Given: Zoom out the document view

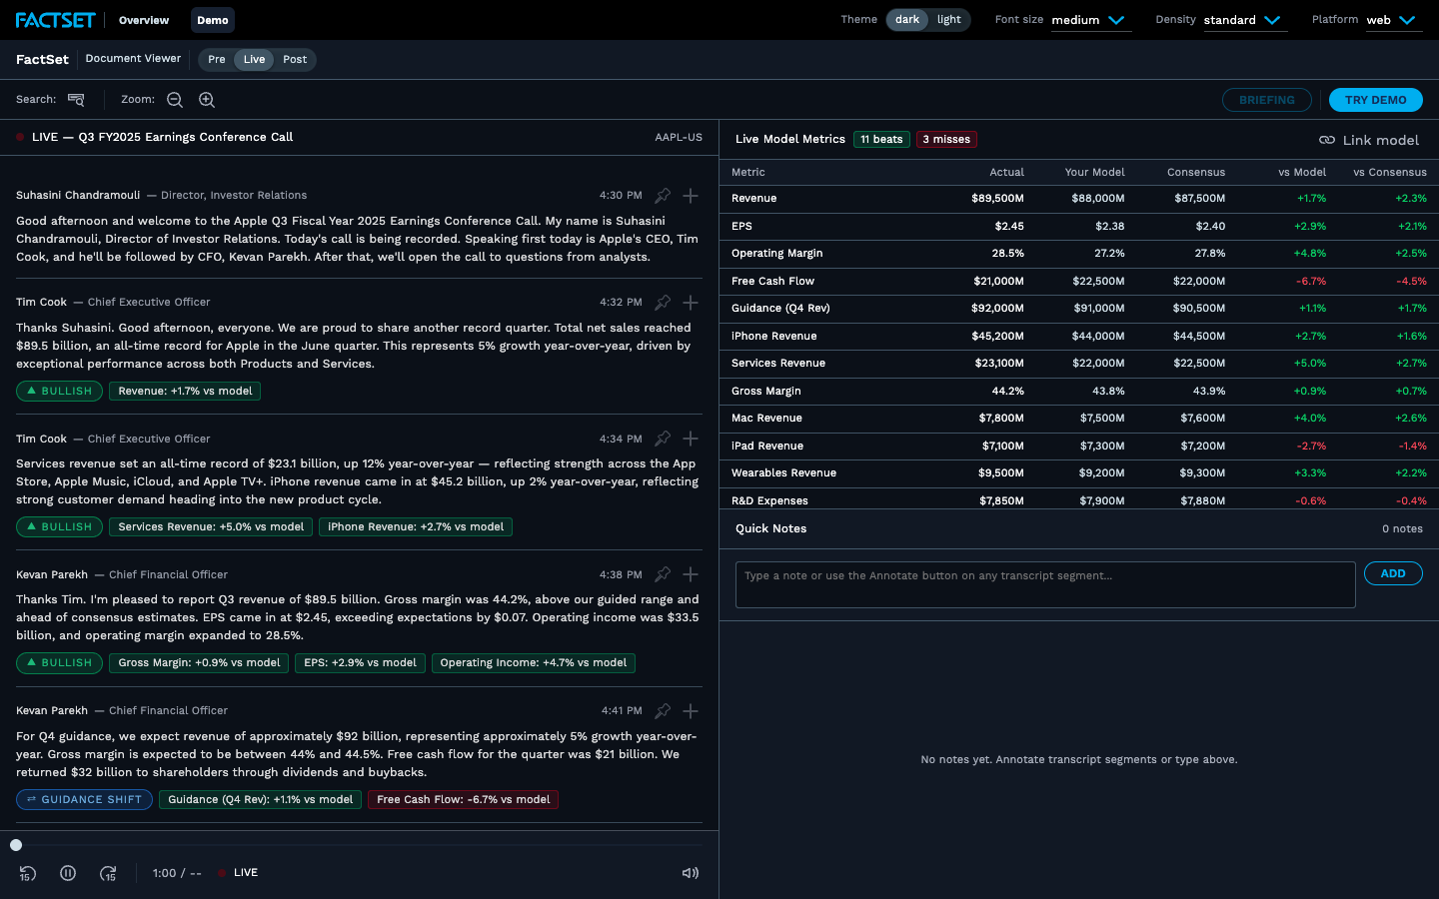Looking at the screenshot, I should pyautogui.click(x=175, y=100).
